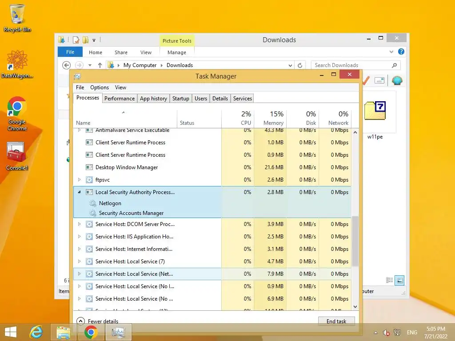This screenshot has height=341, width=455.
Task: Open the Picture Tools Manage tab
Action: click(x=177, y=52)
